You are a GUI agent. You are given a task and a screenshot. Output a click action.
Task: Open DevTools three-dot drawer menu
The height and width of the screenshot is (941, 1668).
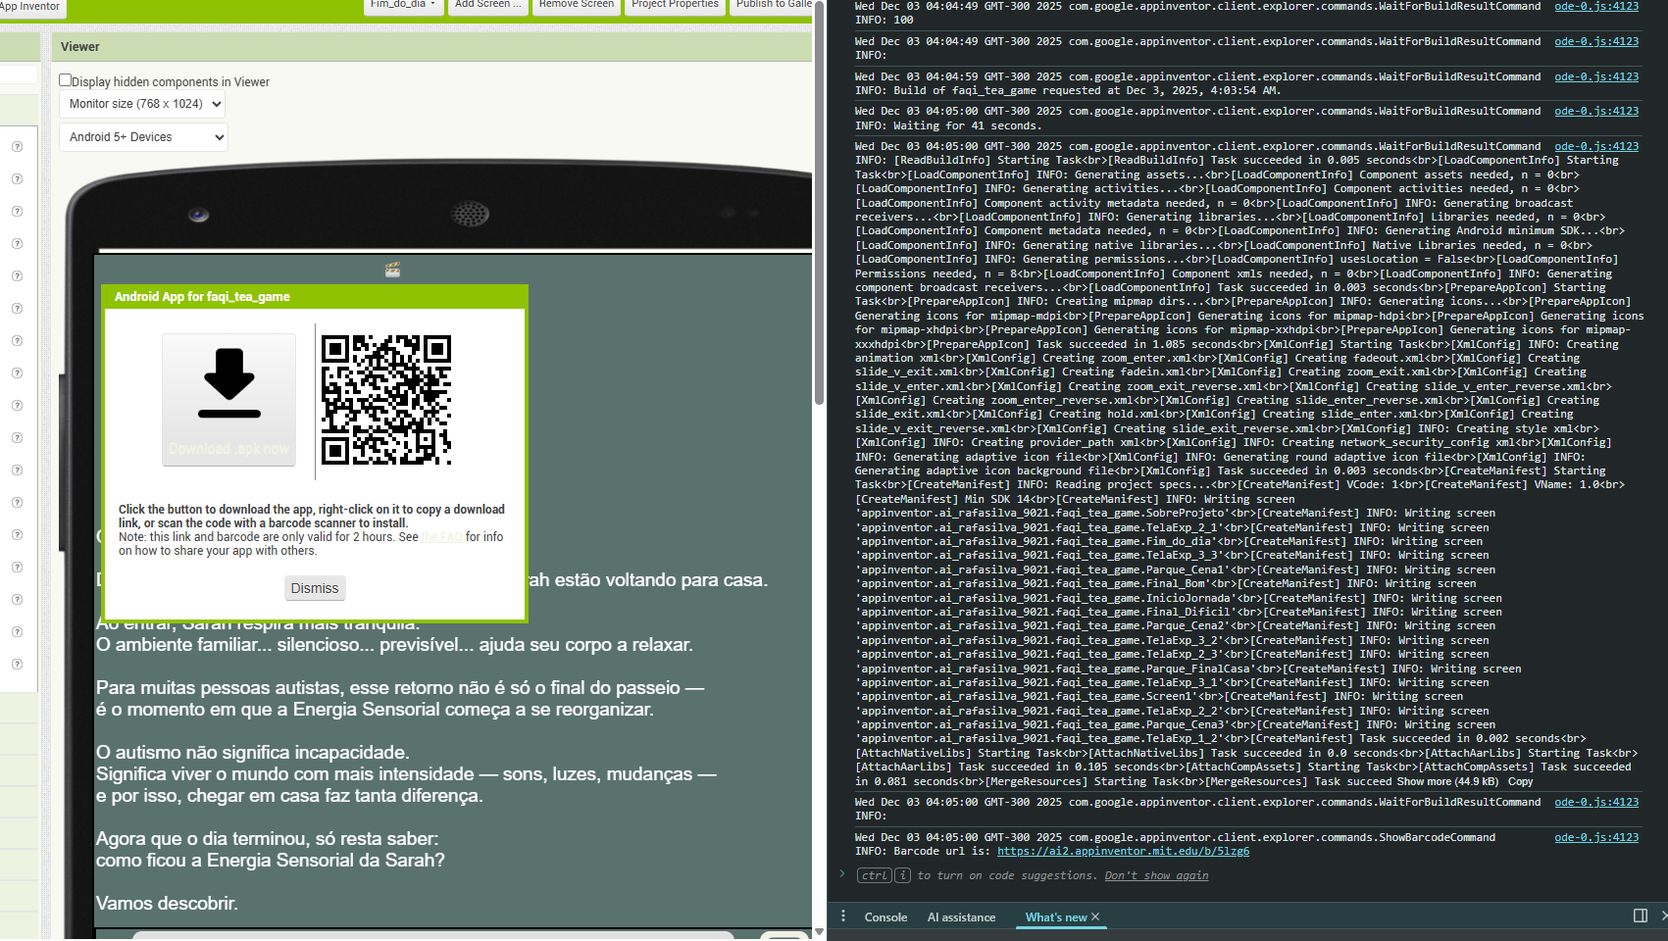coord(843,916)
